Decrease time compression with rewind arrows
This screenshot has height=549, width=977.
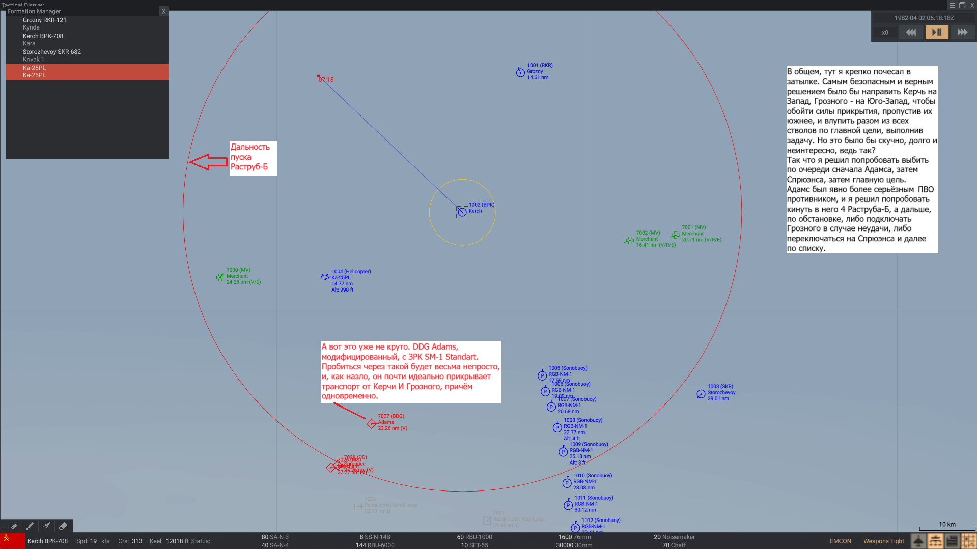tap(911, 32)
